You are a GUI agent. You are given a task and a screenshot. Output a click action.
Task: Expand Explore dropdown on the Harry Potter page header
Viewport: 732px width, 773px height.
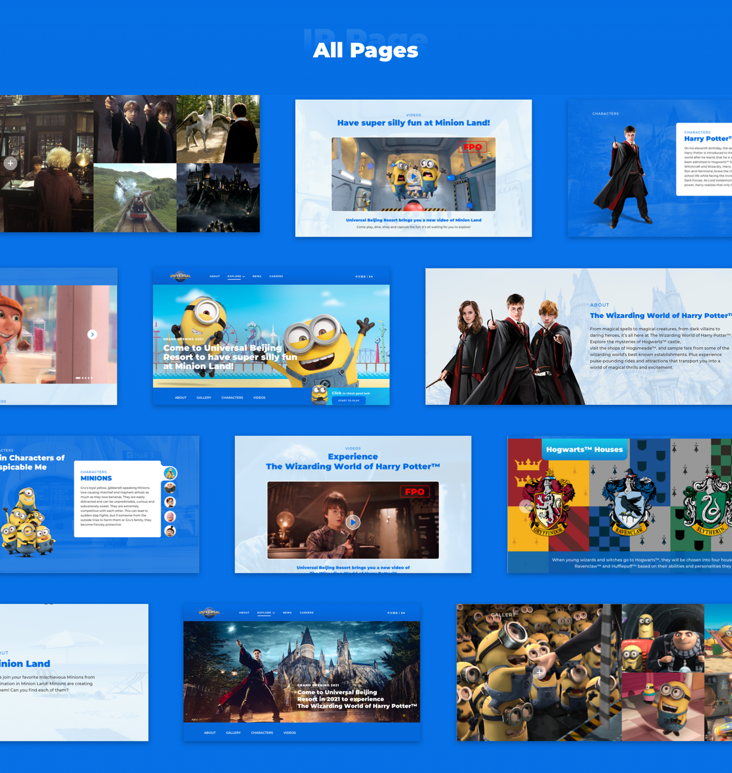click(x=266, y=612)
